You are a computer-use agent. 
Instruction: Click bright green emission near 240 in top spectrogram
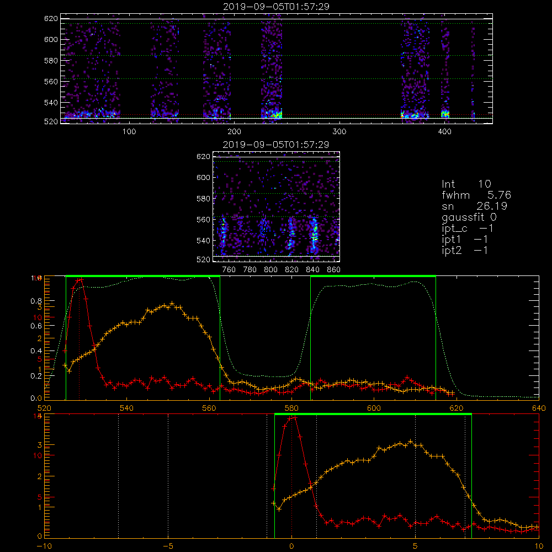(x=276, y=114)
